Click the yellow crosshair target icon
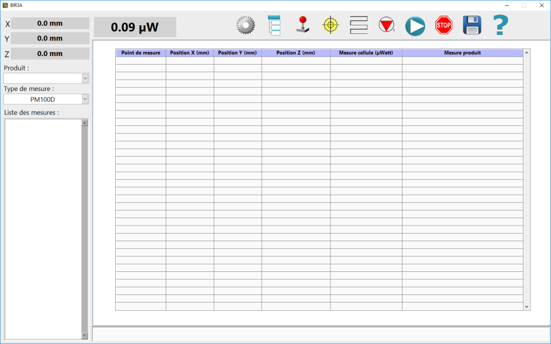Image resolution: width=551 pixels, height=344 pixels. coord(330,25)
